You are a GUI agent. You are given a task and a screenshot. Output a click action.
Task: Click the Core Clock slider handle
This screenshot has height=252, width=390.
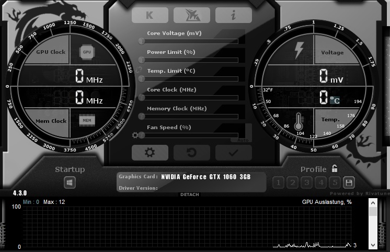pyautogui.click(x=142, y=98)
